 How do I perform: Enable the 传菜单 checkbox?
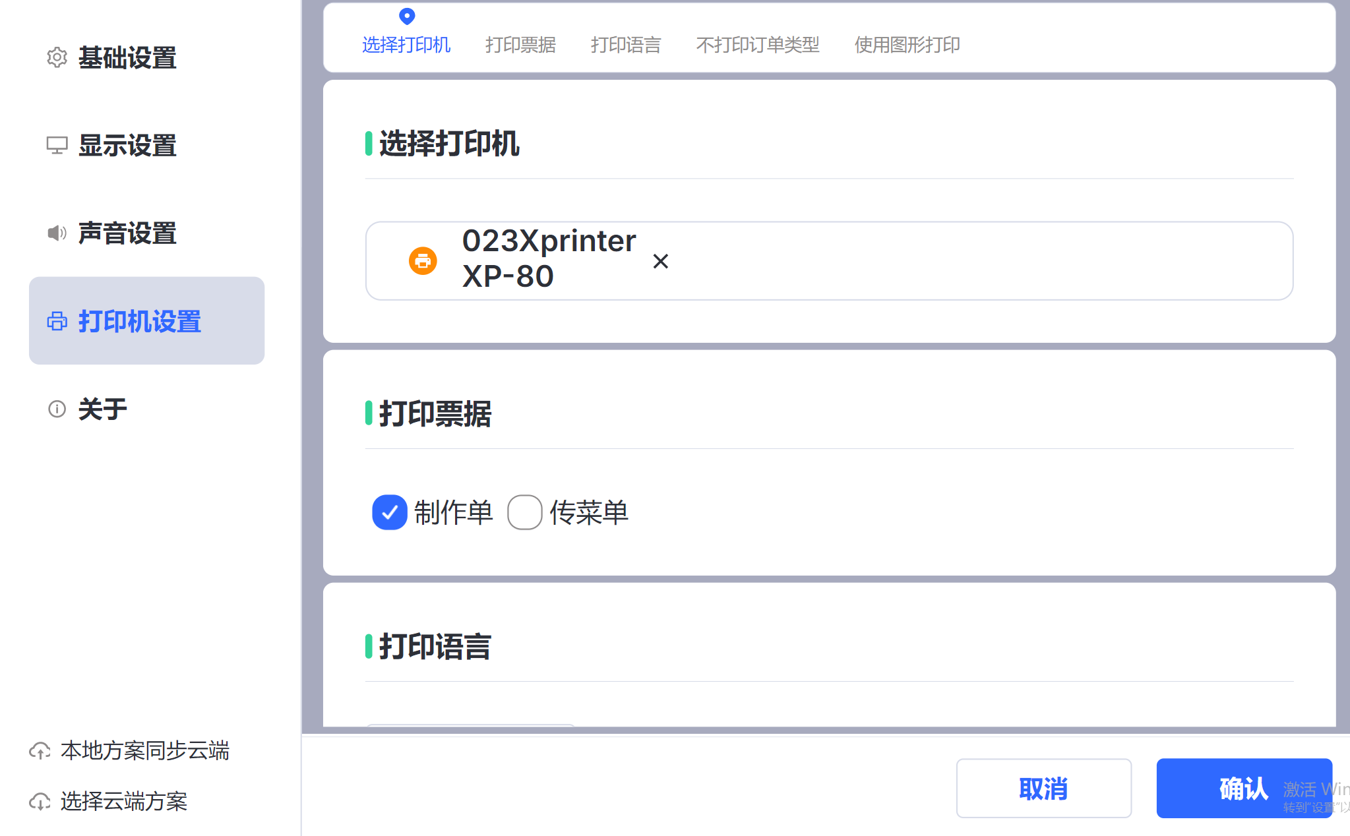coord(524,512)
